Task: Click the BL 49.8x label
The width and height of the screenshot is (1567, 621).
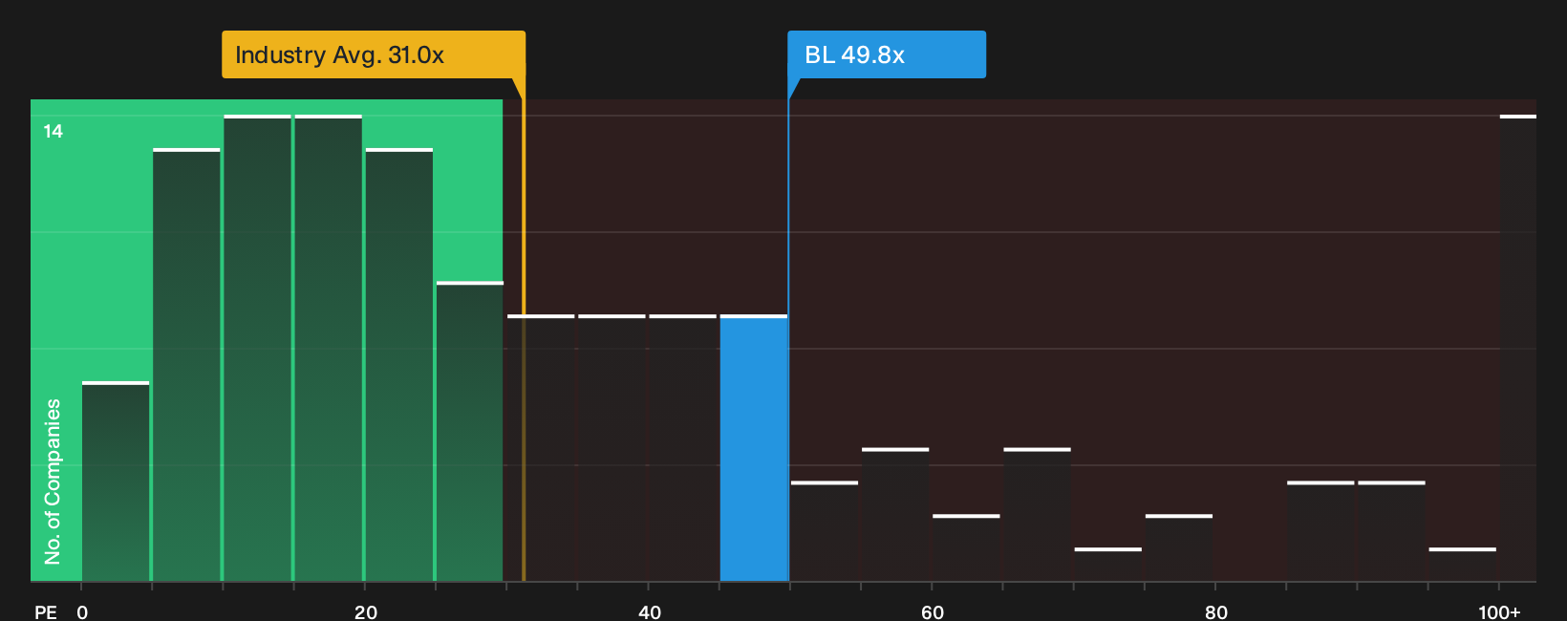Action: [x=887, y=54]
